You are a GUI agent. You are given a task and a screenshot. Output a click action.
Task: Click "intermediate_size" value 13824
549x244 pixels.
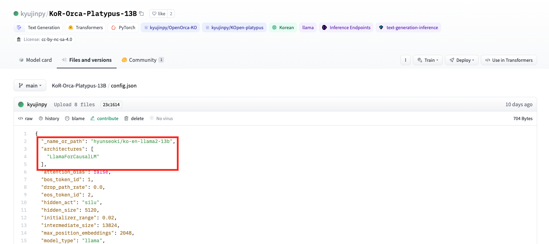tap(110, 225)
